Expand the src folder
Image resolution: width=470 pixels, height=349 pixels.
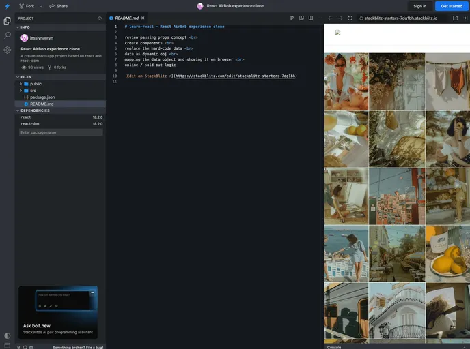click(33, 91)
